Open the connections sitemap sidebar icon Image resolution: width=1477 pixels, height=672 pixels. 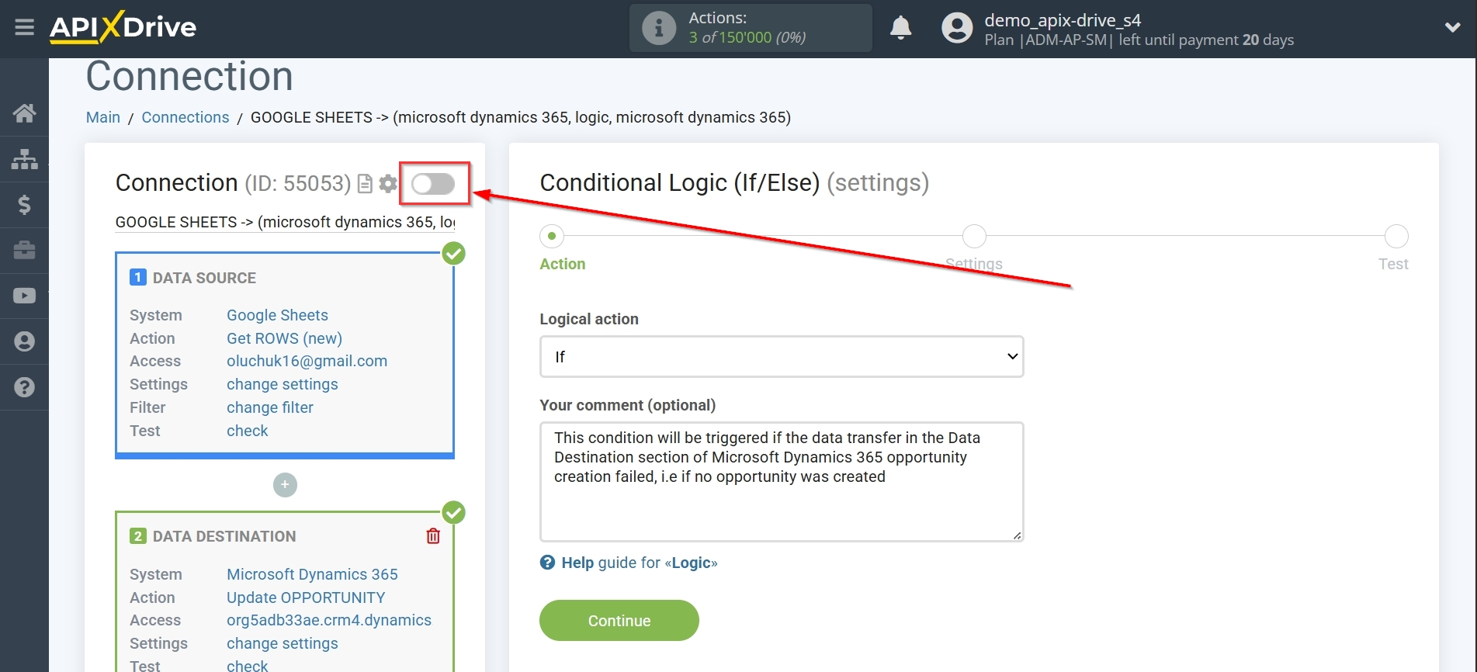point(24,159)
